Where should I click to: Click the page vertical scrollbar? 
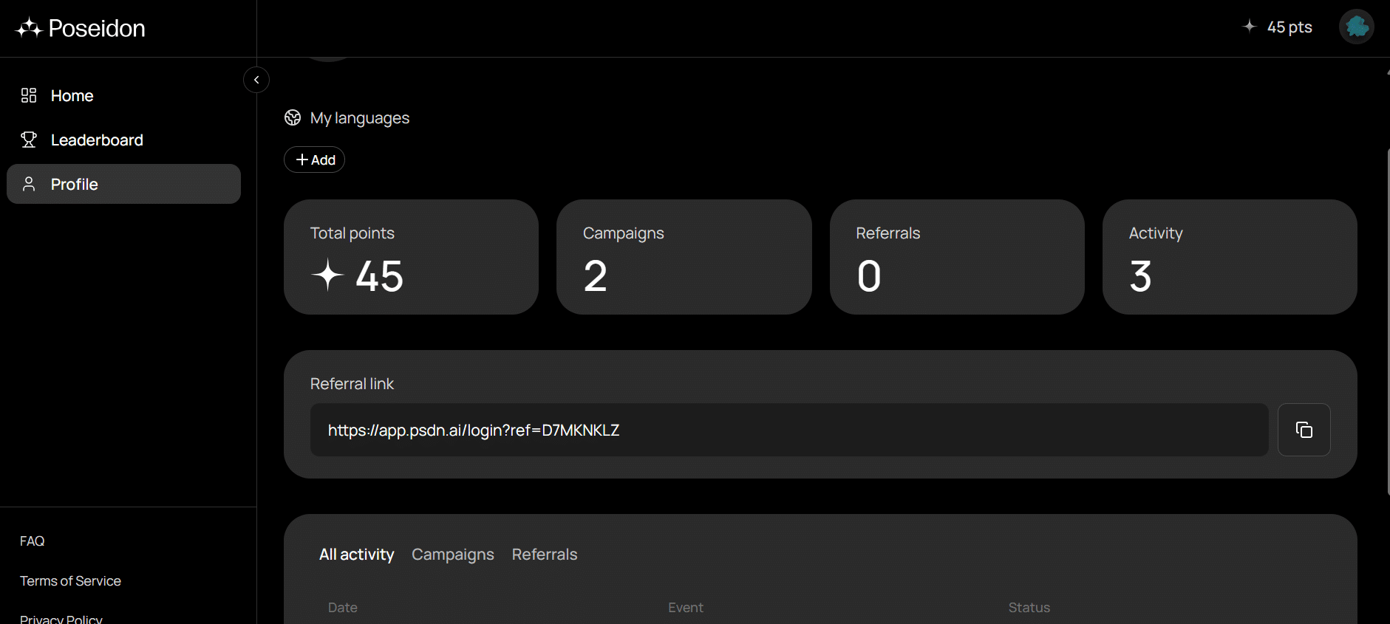pos(1388,321)
